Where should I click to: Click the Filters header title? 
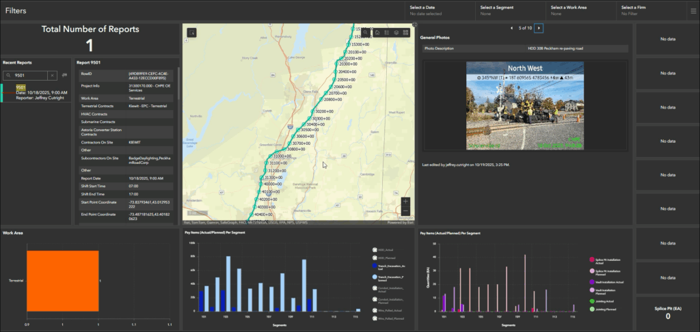[16, 10]
